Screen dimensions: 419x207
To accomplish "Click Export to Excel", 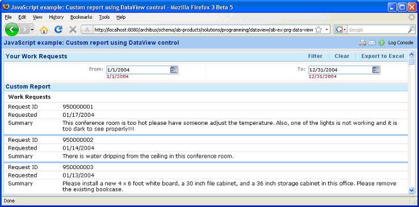I will click(383, 56).
